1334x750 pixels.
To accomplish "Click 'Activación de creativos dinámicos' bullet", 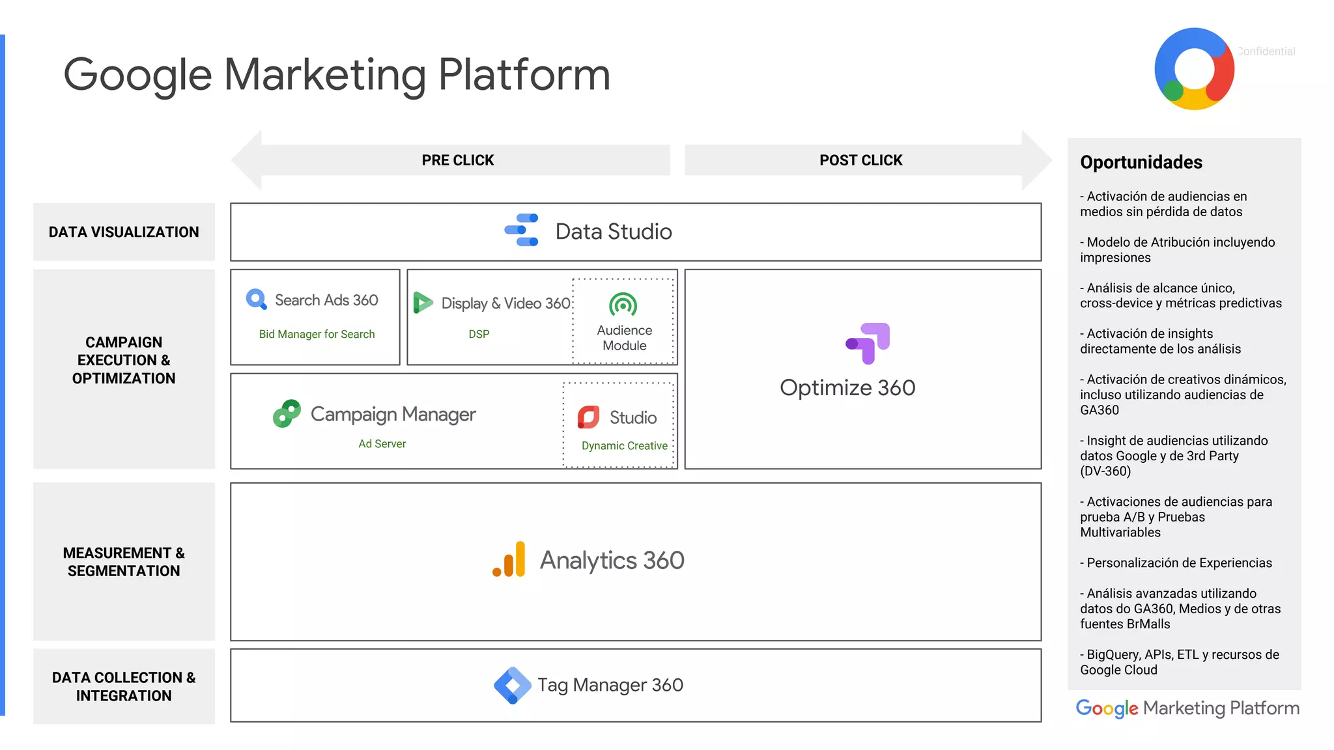I will click(1184, 395).
